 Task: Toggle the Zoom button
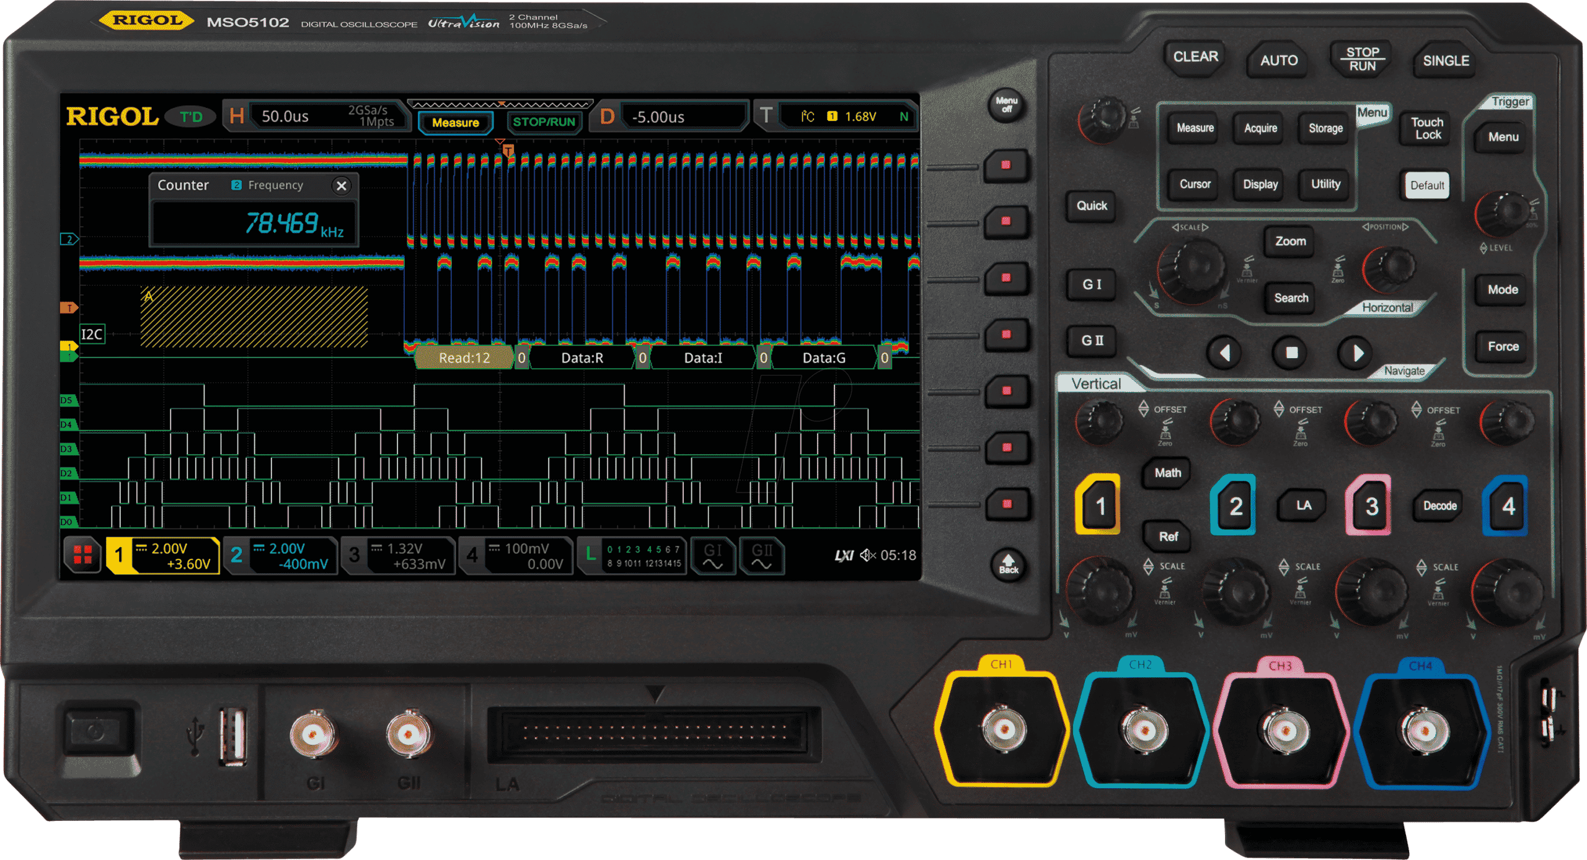1290,241
